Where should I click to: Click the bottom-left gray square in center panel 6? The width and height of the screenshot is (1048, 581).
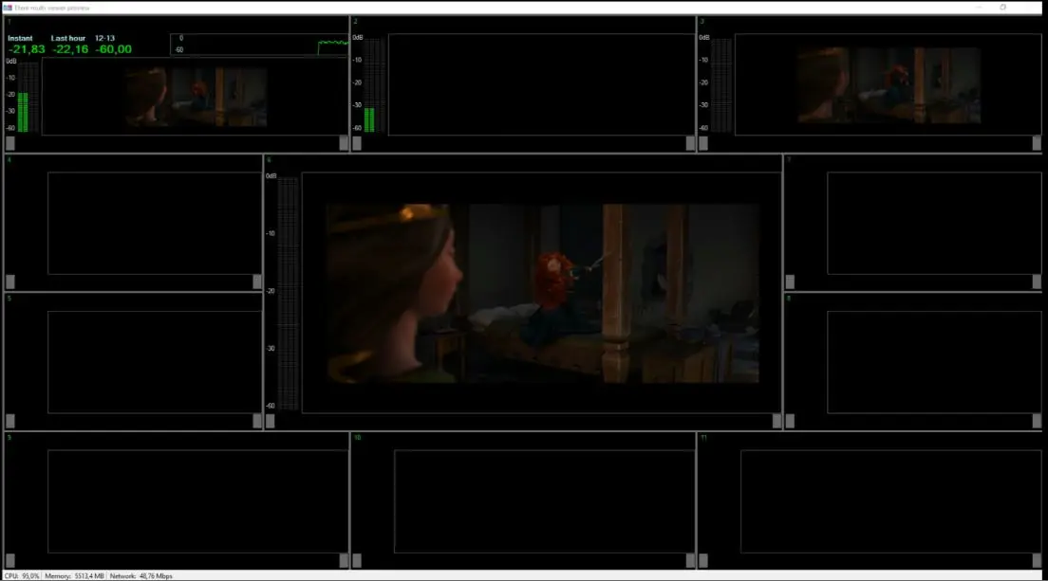(x=271, y=421)
